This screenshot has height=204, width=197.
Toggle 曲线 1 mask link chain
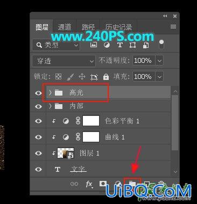[x=78, y=137]
